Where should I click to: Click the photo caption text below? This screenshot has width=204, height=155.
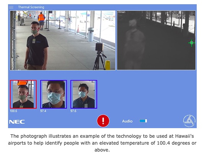click(x=102, y=143)
